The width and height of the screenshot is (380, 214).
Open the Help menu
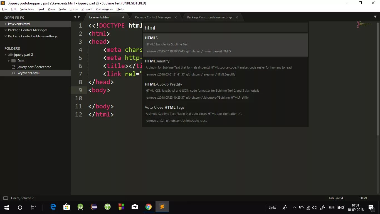(x=120, y=9)
